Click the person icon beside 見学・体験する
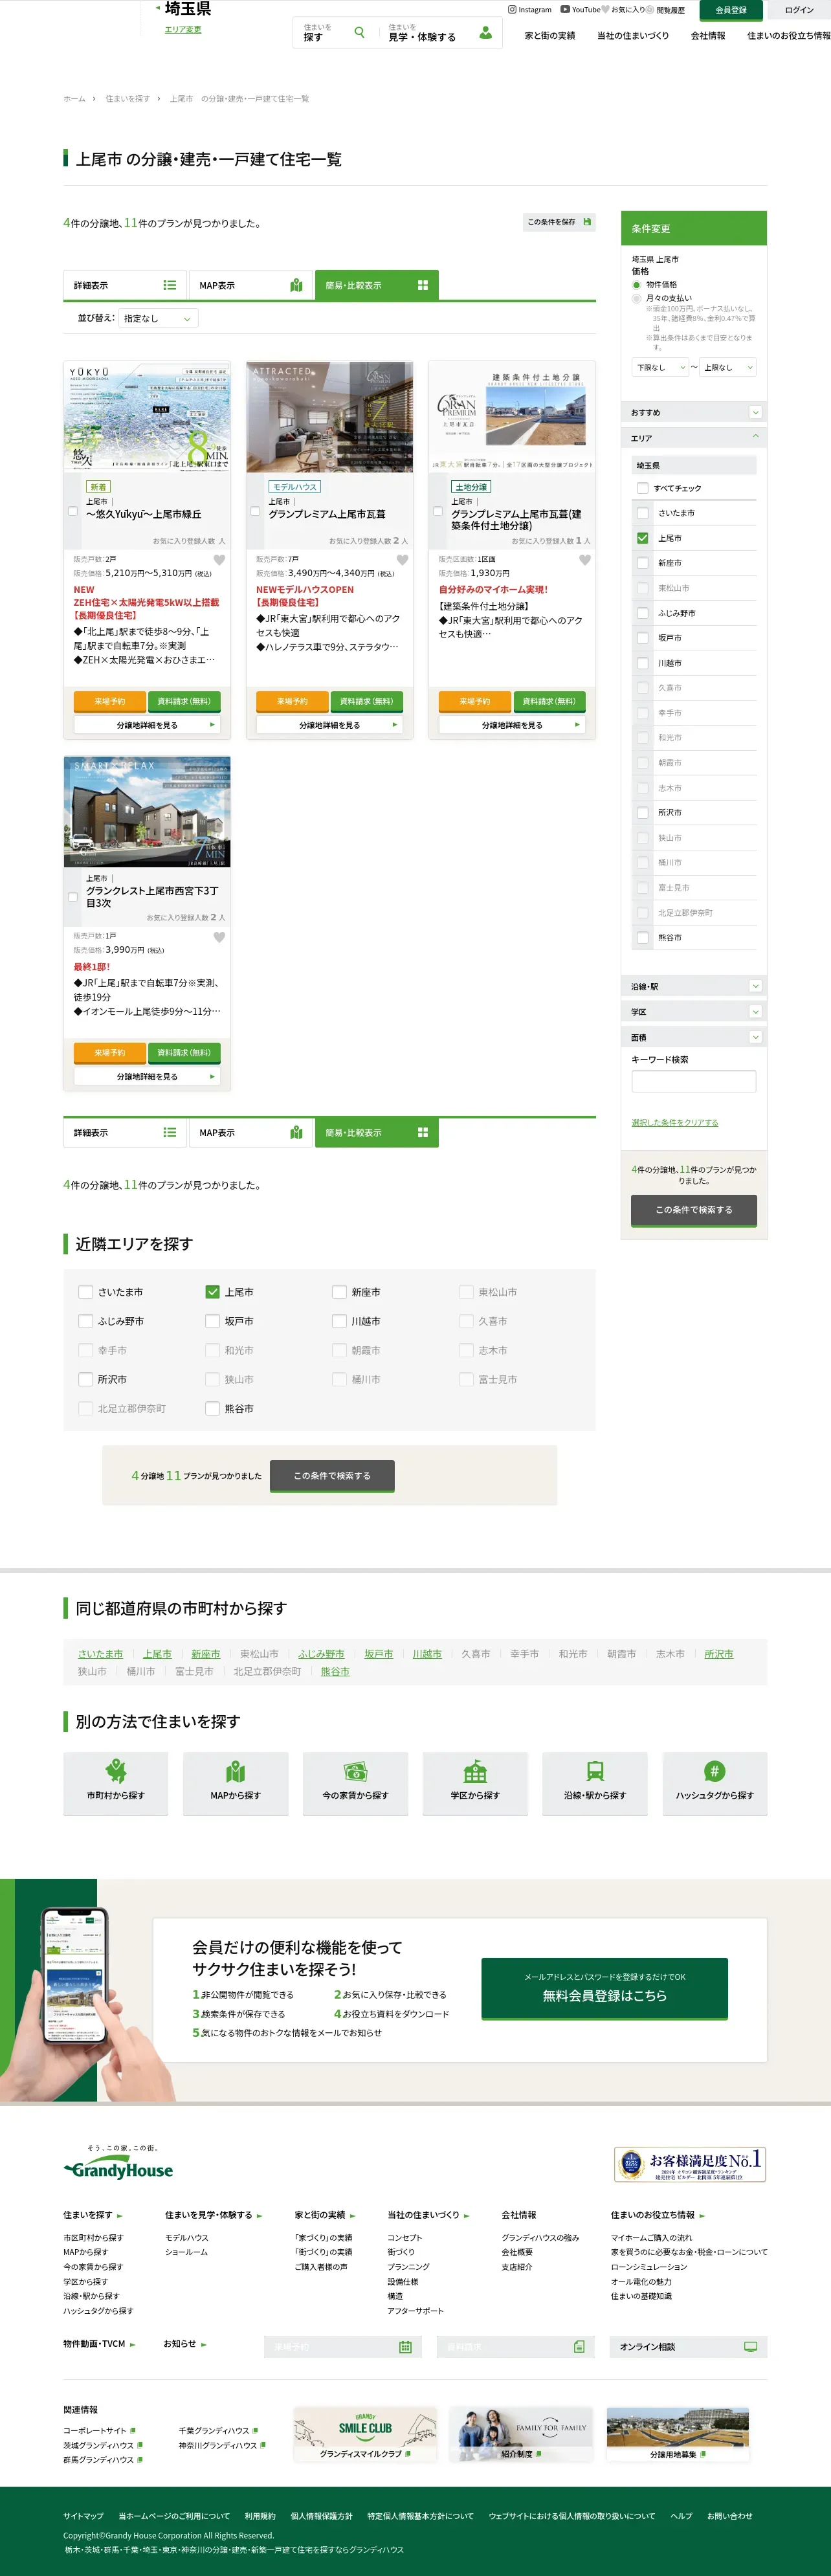Image resolution: width=831 pixels, height=2576 pixels. pyautogui.click(x=485, y=32)
